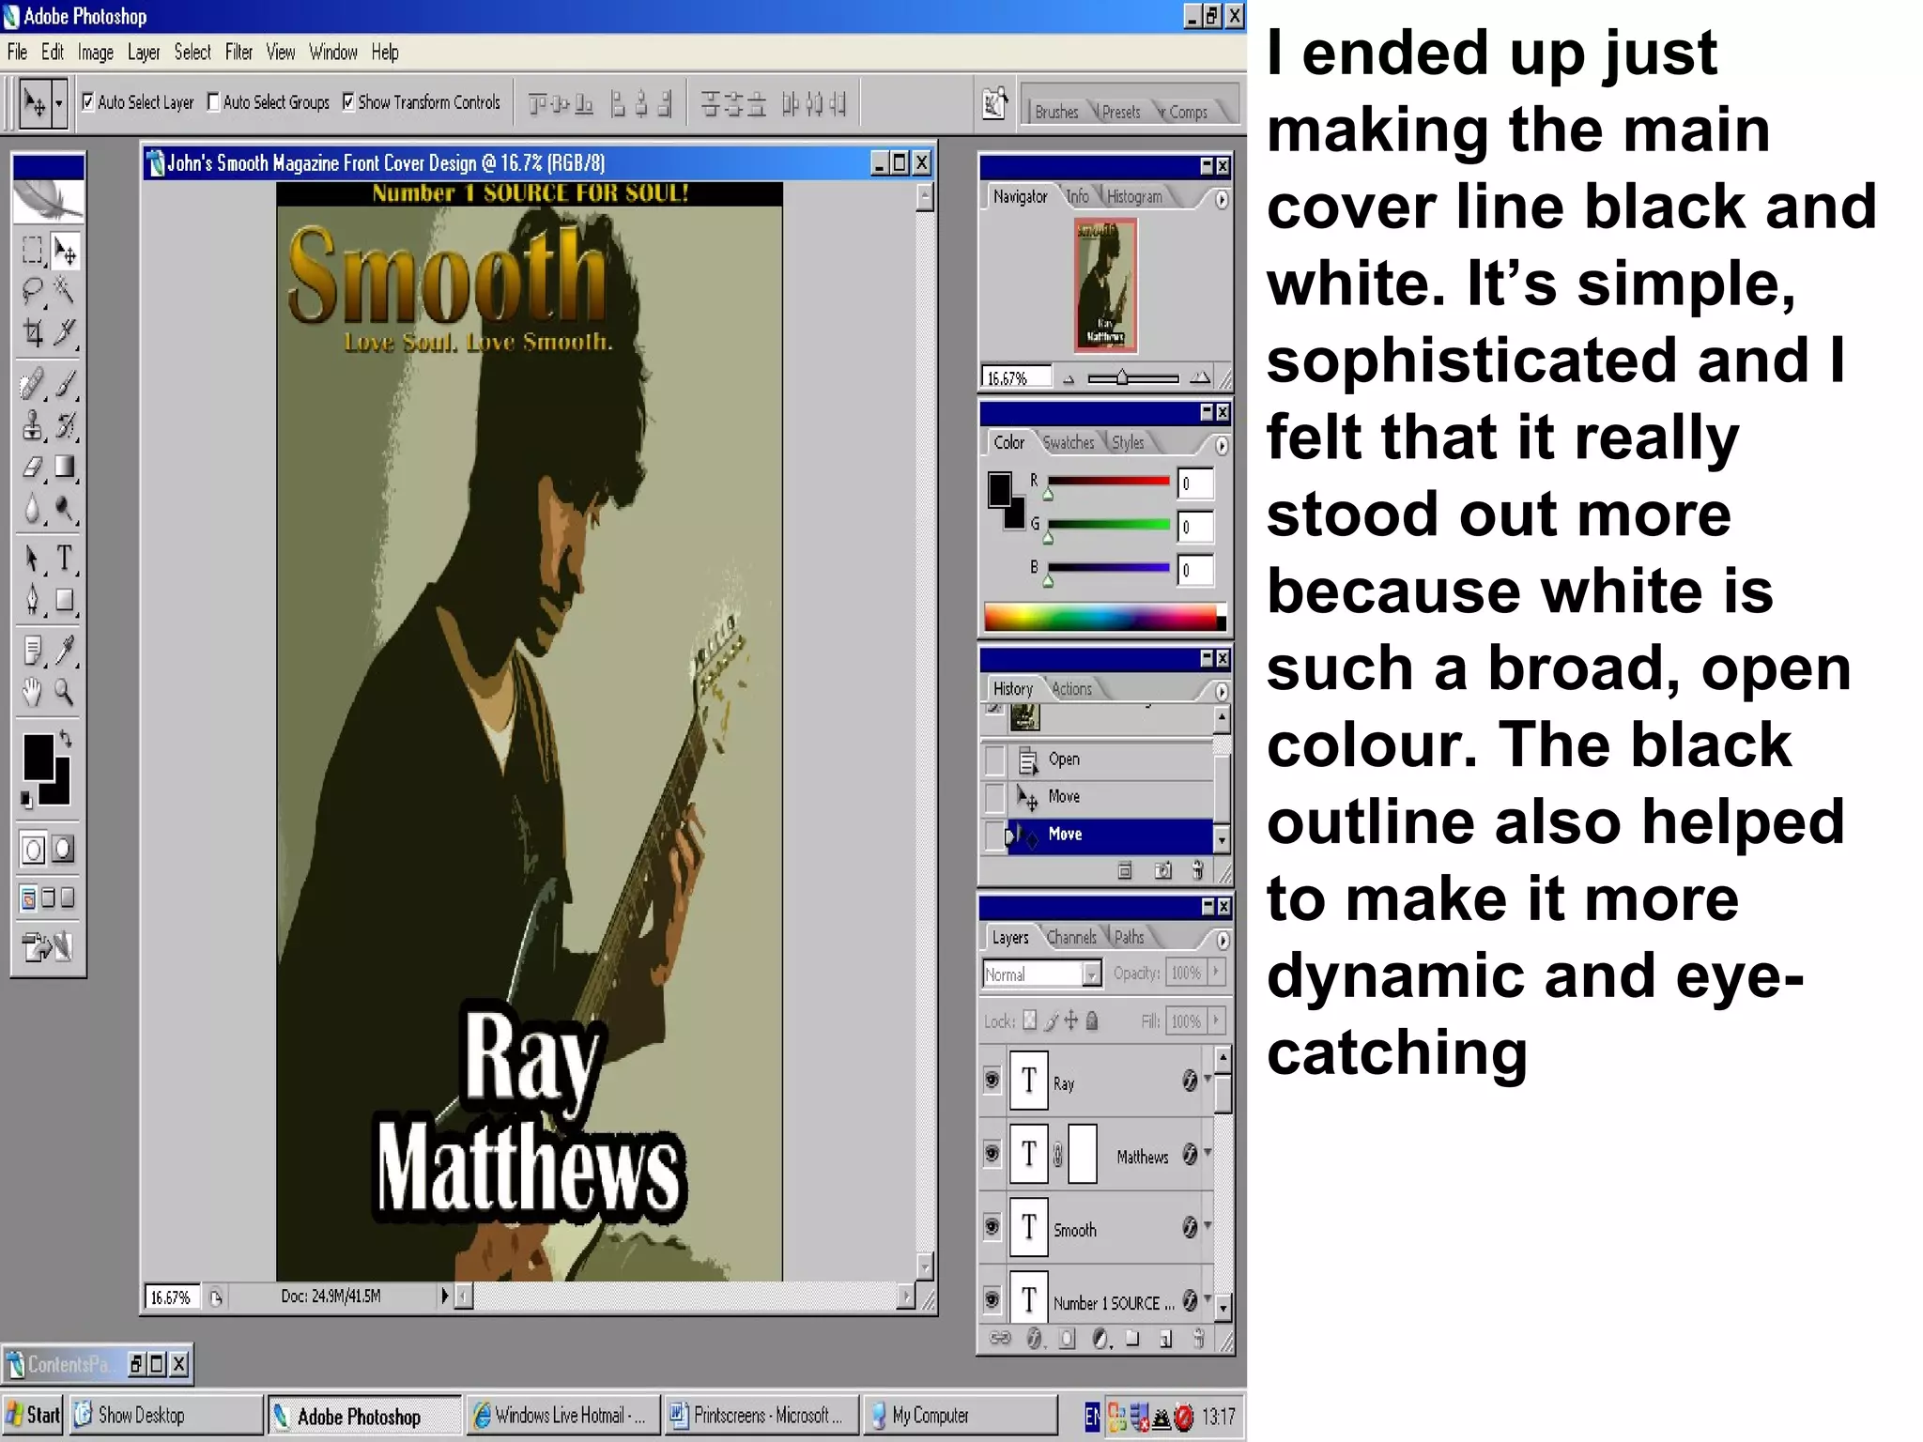Screen dimensions: 1923x1442
Task: Enable Auto Select Groups checkbox
Action: 213,101
